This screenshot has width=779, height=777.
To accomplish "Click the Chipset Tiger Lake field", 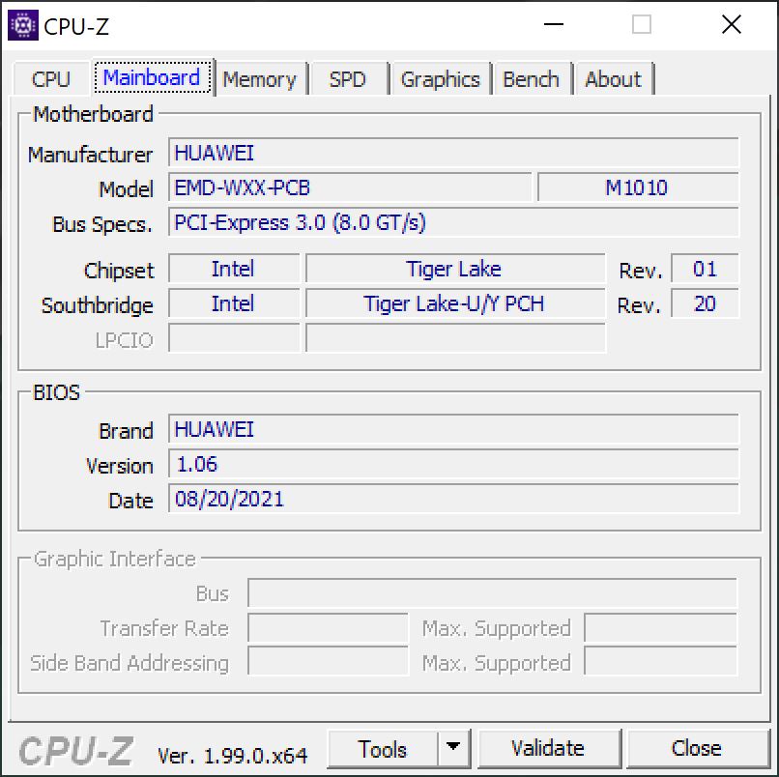I will 455,269.
